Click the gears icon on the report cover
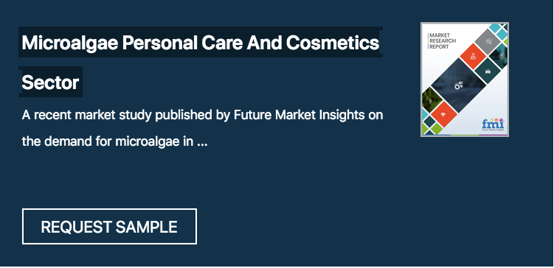This screenshot has width=554, height=268. pos(459,85)
